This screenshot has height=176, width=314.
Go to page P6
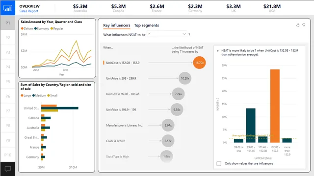click(x=8, y=96)
